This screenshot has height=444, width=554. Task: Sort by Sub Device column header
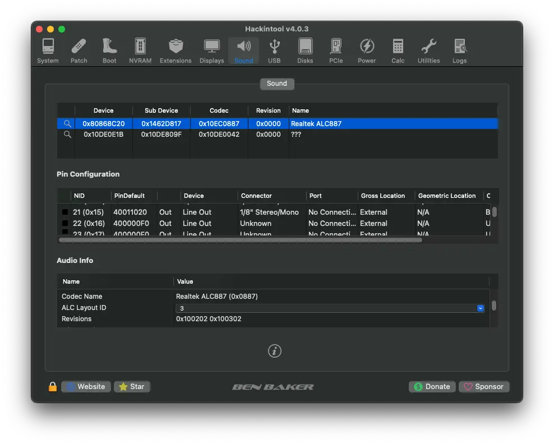point(161,110)
